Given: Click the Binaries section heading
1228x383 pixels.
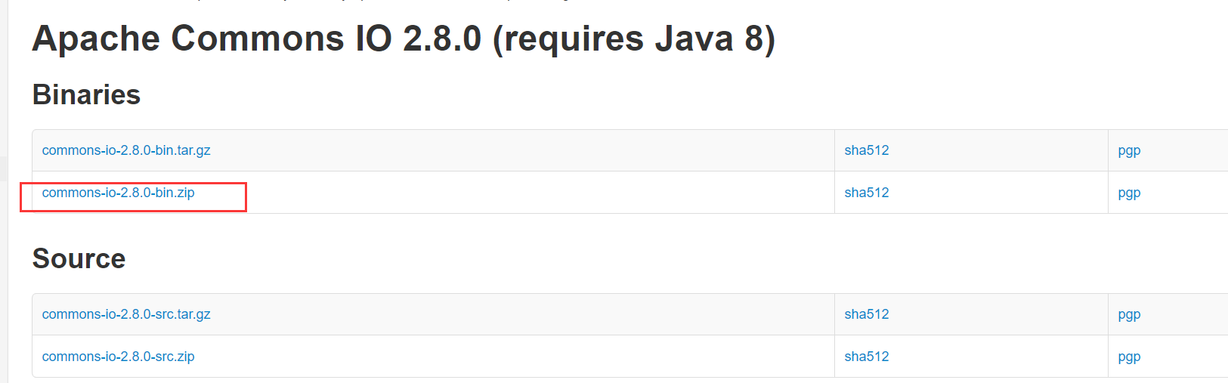Looking at the screenshot, I should (x=86, y=94).
